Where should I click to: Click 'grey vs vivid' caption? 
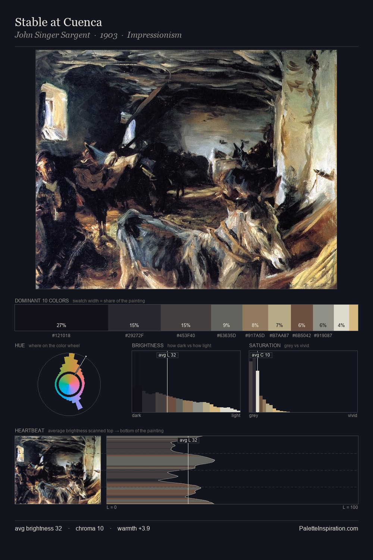click(297, 346)
